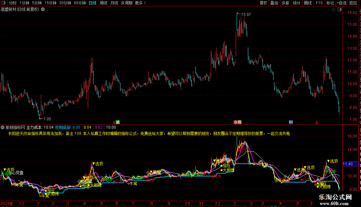Activate the 画线 drawing tools

[x=308, y=3]
